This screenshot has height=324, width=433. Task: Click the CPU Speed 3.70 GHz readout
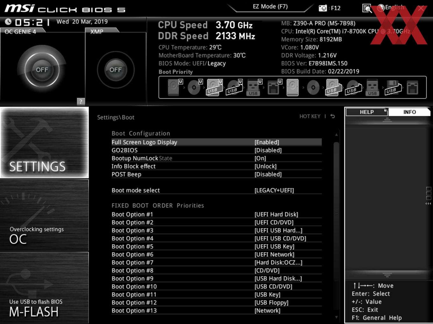coord(205,25)
